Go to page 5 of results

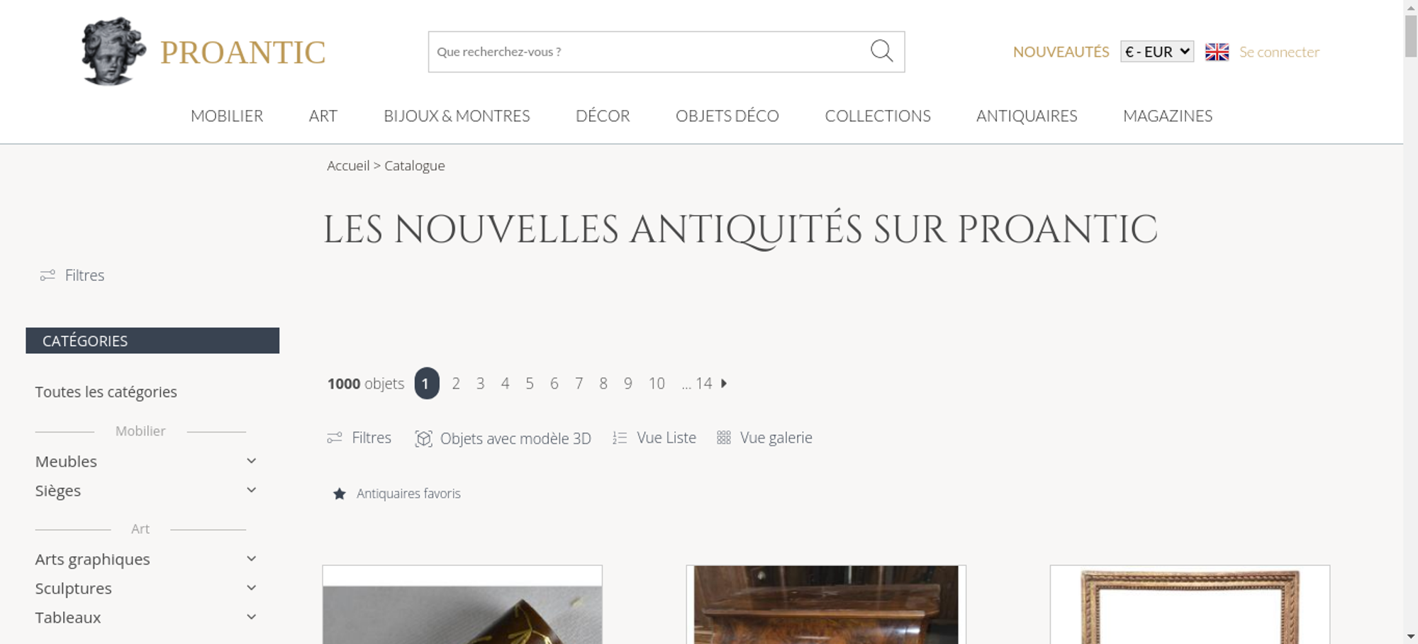point(530,384)
